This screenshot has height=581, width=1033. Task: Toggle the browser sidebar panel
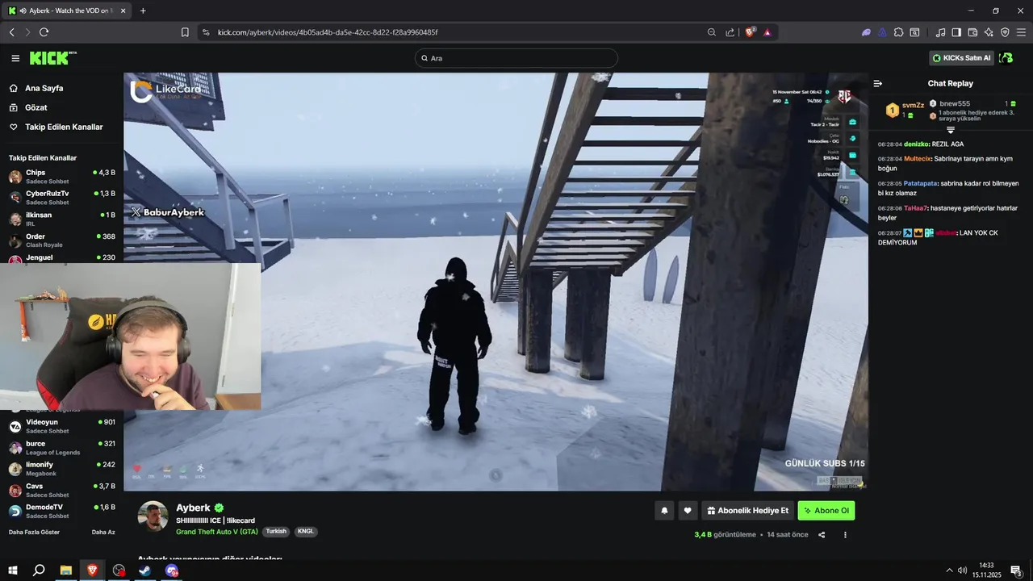pyautogui.click(x=956, y=32)
